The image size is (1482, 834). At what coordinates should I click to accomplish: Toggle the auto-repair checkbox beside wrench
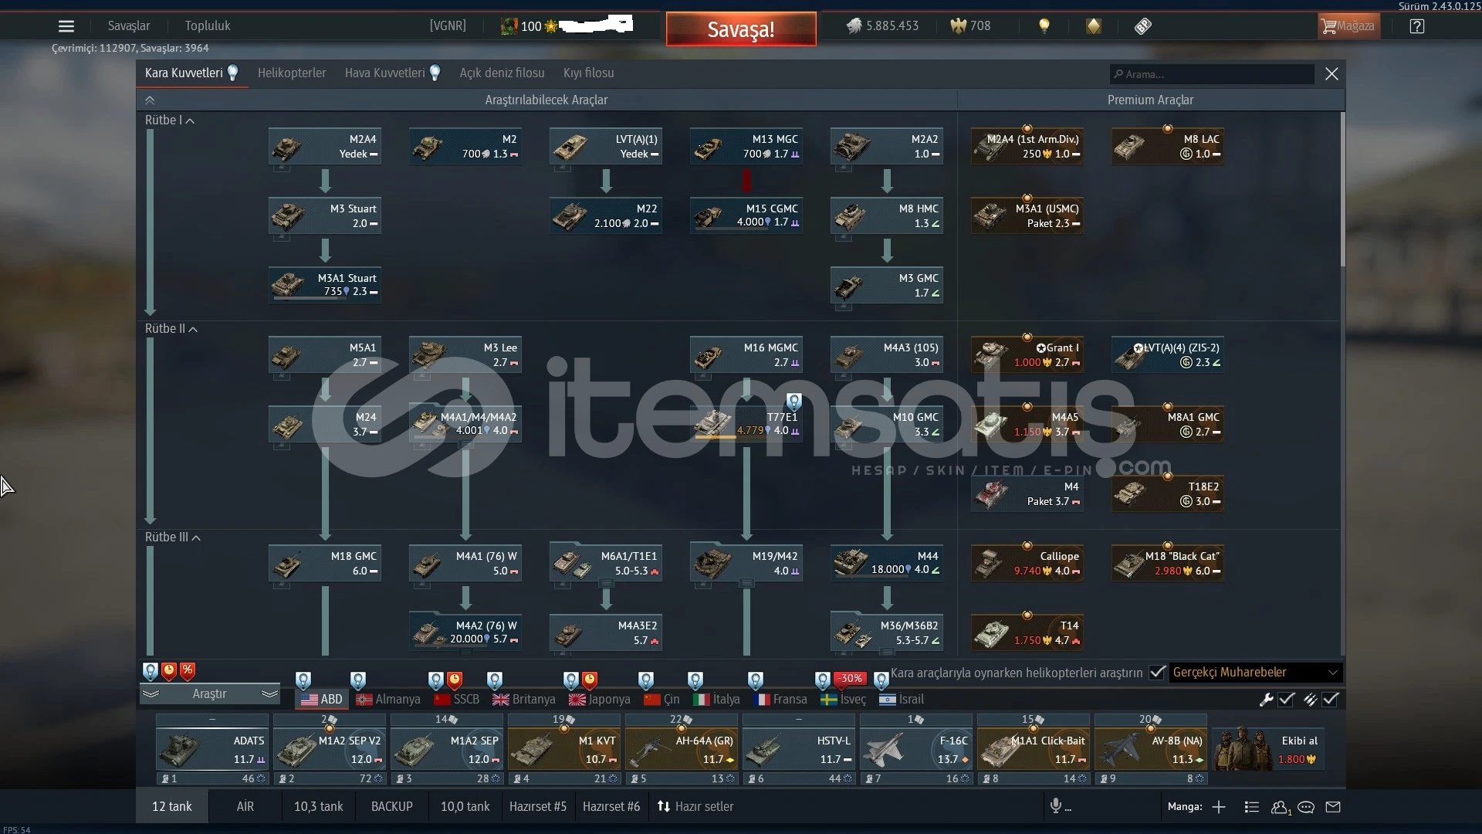[x=1287, y=700]
